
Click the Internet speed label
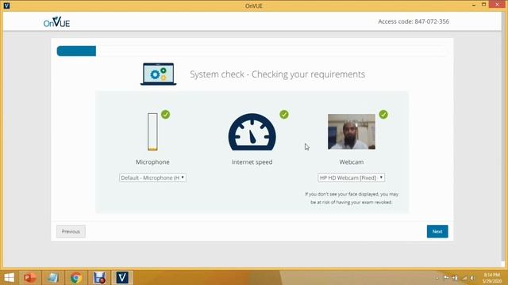(252, 161)
